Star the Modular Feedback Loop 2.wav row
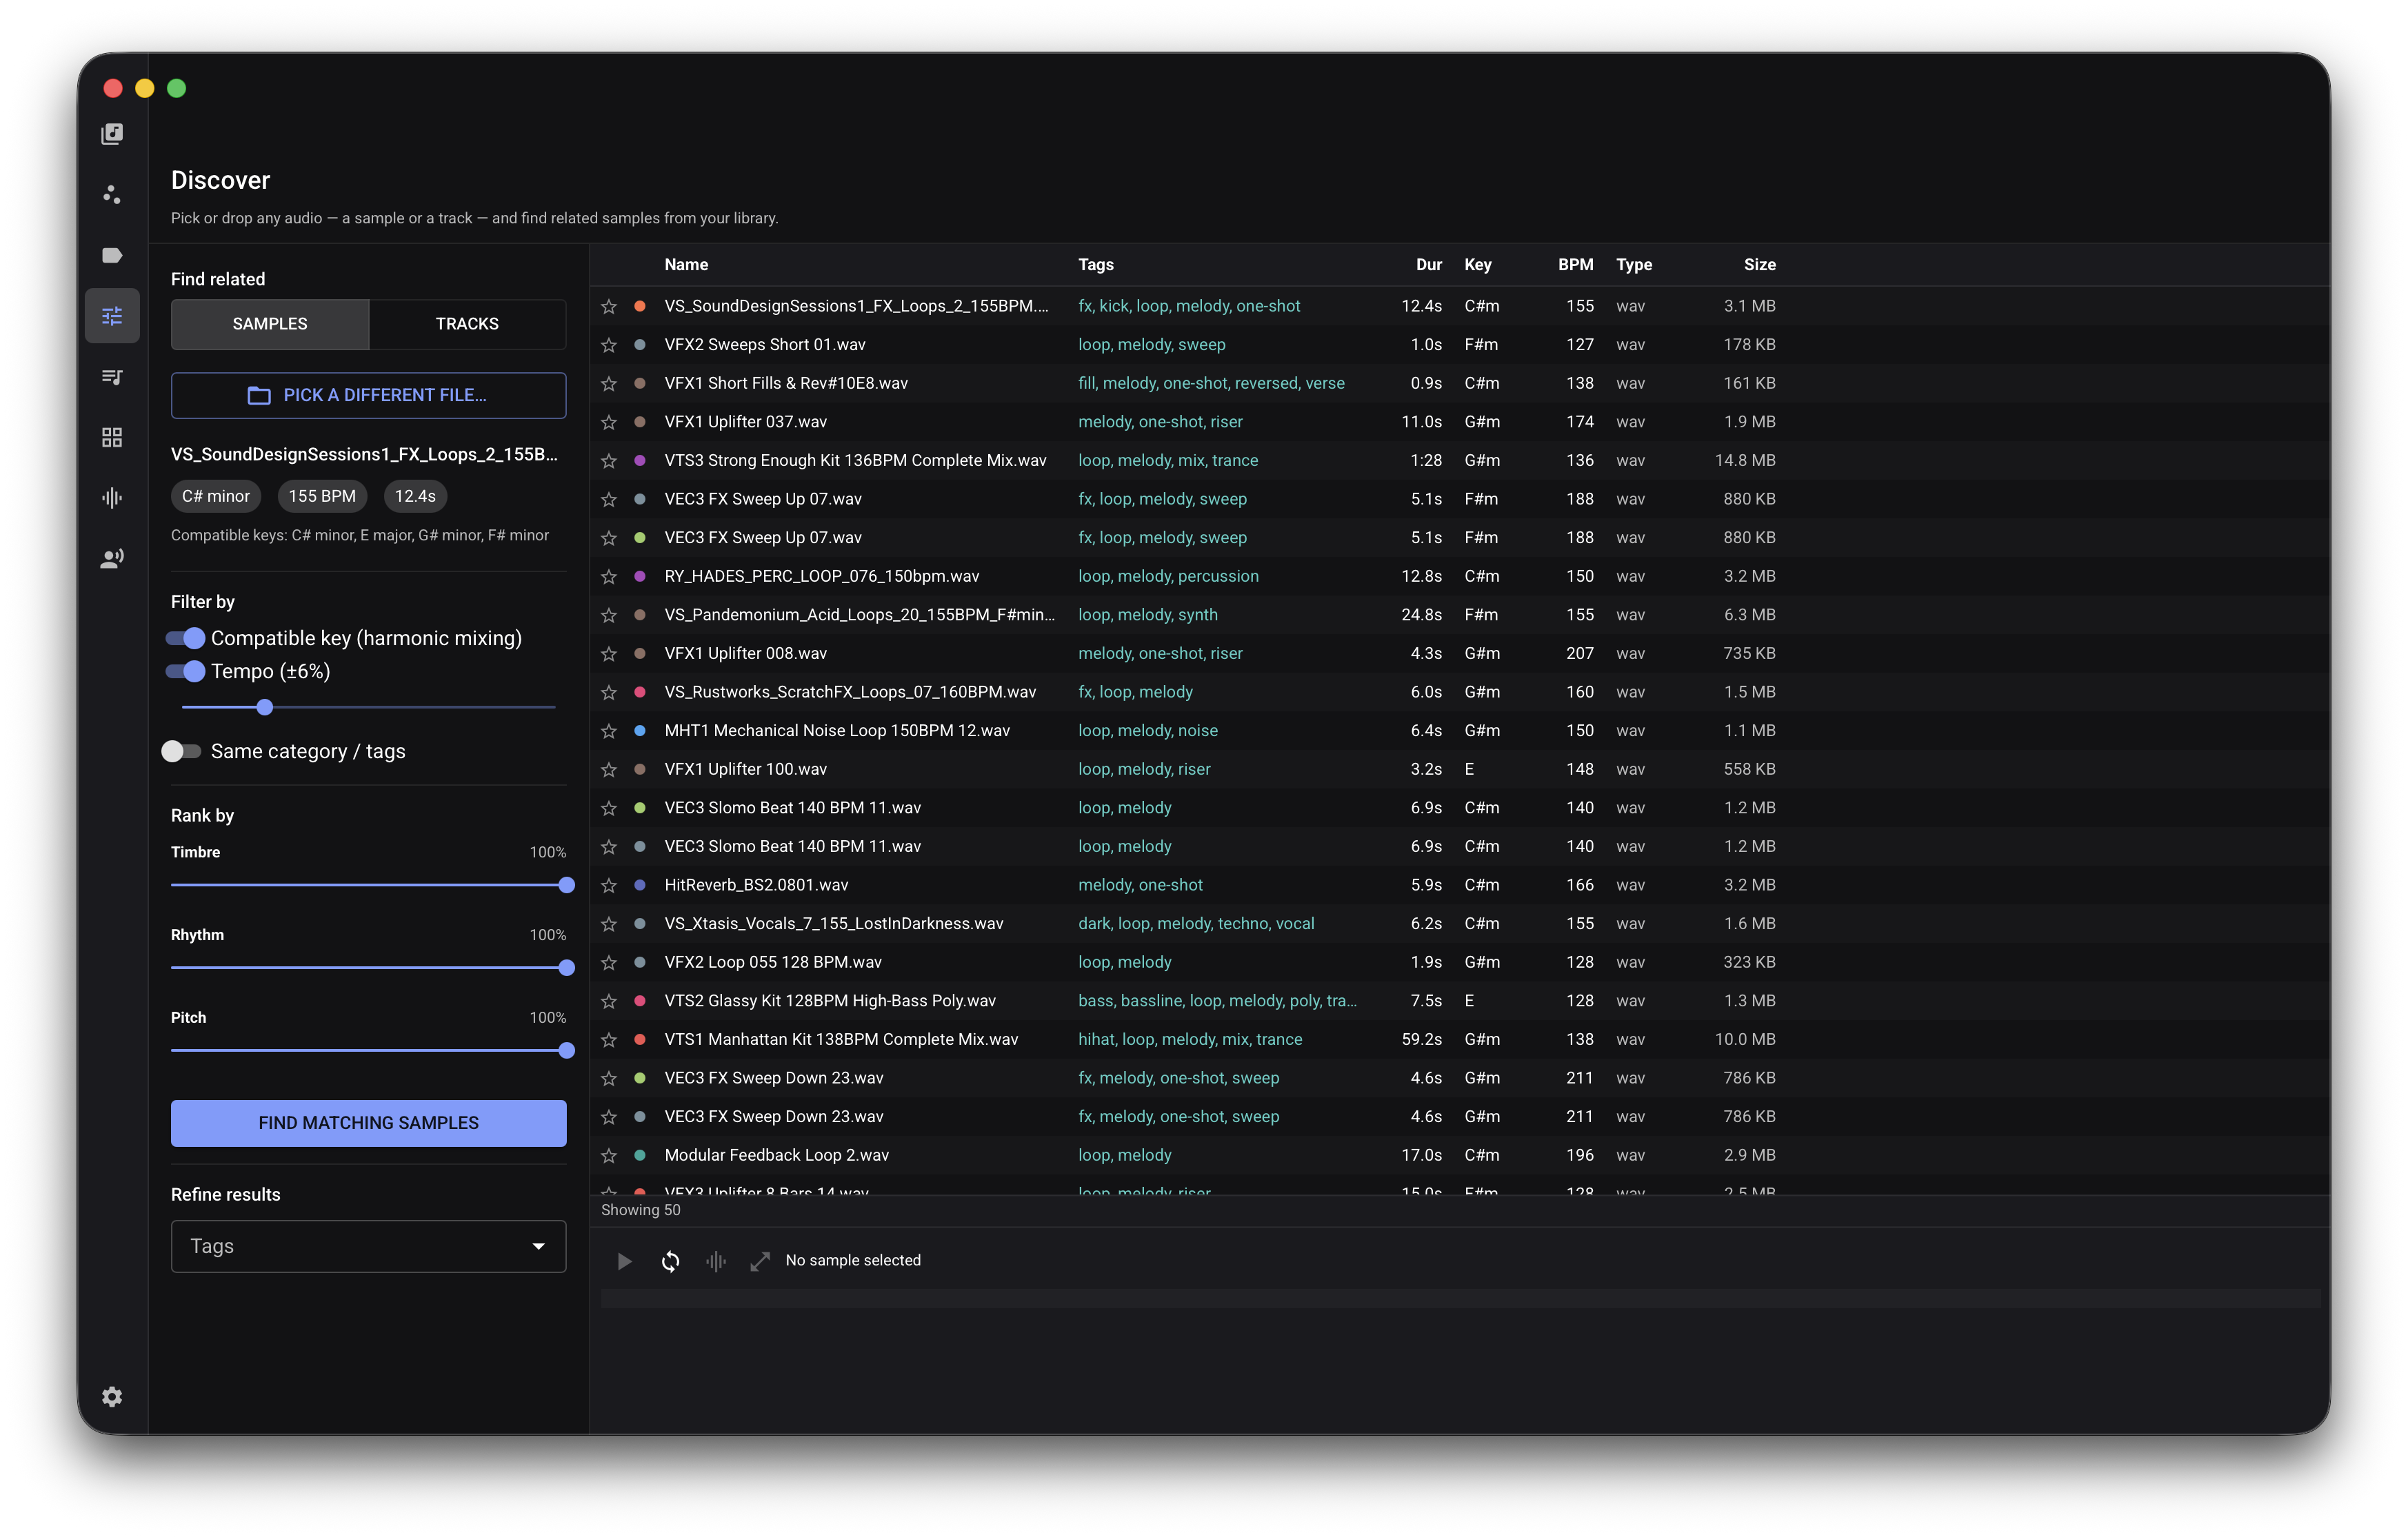 [x=609, y=1155]
